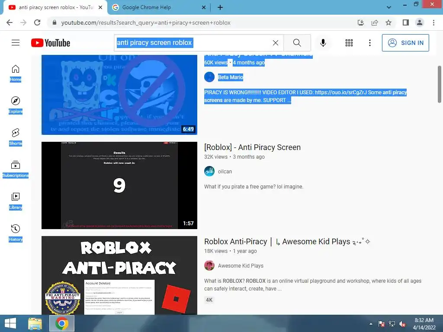This screenshot has width=443, height=332.
Task: Go to Home in sidebar
Action: tap(16, 73)
